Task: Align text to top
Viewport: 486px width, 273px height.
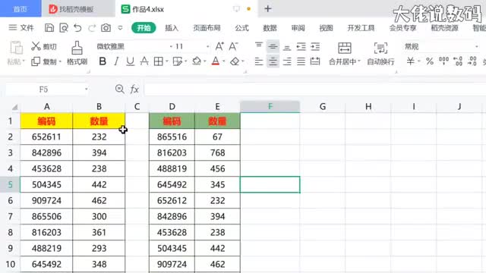Action: [259, 46]
